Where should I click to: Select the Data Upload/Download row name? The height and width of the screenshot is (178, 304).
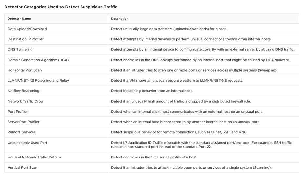coord(27,29)
